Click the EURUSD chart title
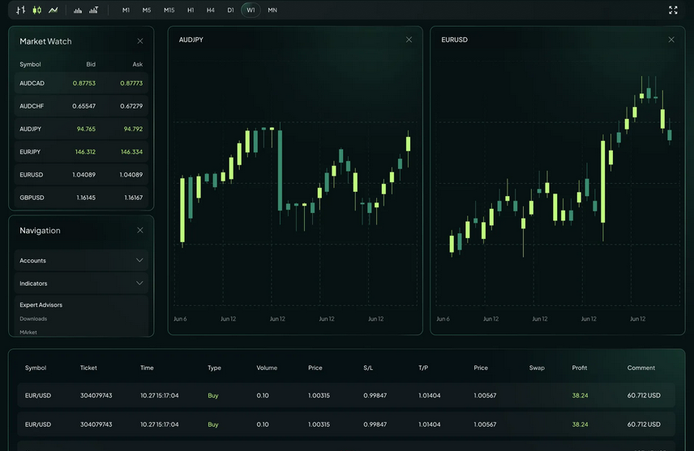The image size is (694, 451). click(x=454, y=40)
